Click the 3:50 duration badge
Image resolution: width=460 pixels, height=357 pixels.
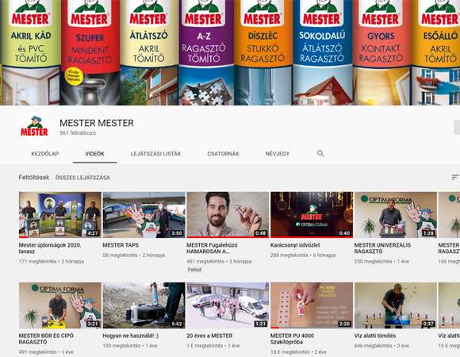(177, 233)
